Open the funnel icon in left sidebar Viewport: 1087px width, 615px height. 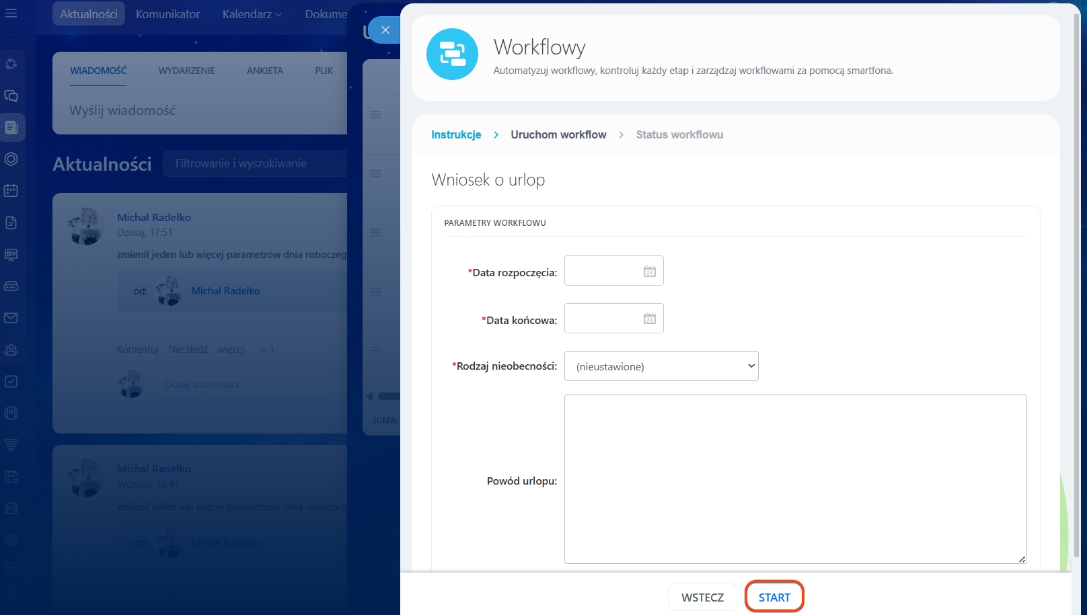(11, 444)
